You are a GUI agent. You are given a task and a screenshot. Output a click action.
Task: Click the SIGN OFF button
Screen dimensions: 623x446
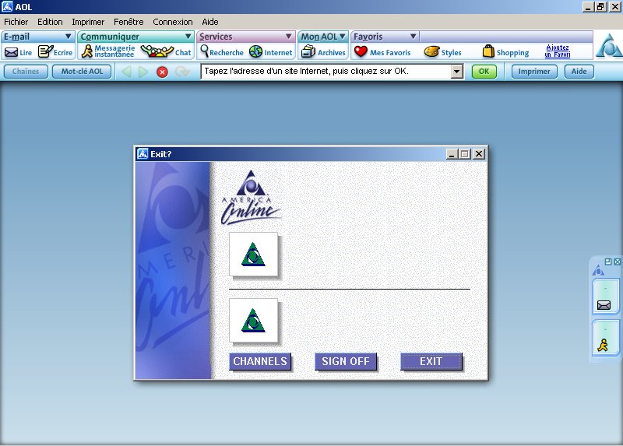(346, 361)
